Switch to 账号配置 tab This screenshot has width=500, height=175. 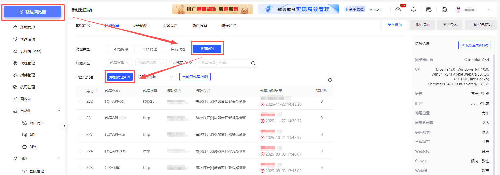141,26
